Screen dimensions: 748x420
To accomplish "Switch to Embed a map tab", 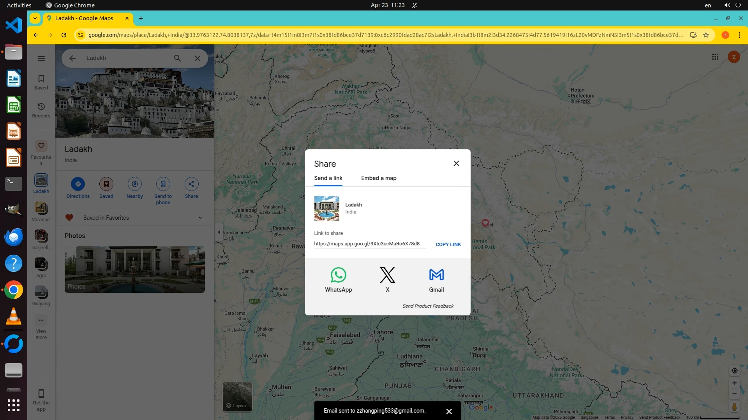I will click(x=379, y=178).
